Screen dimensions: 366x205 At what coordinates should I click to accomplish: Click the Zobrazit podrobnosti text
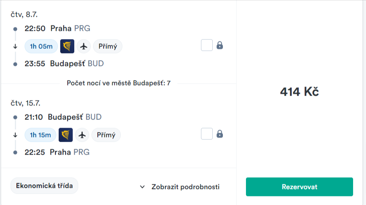coord(185,187)
